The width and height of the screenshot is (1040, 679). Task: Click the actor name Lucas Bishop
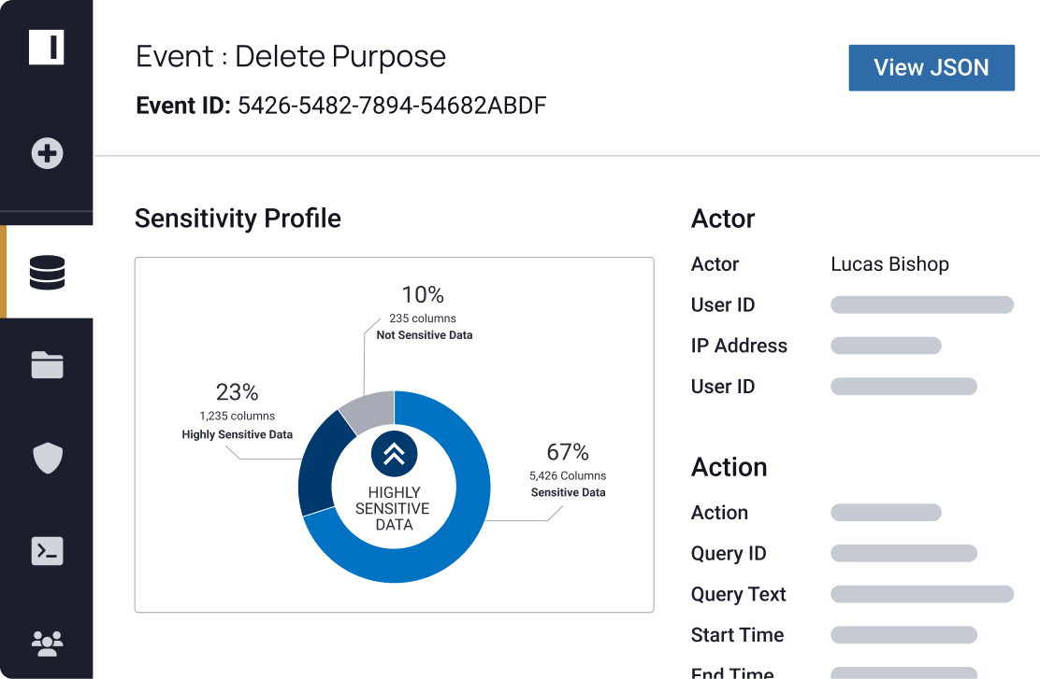pyautogui.click(x=888, y=264)
